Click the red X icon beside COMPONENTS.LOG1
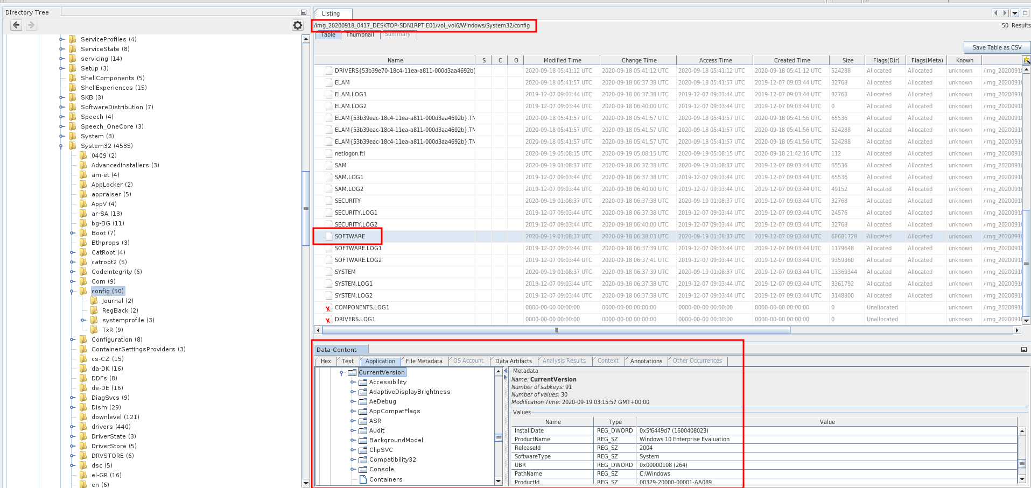Viewport: 1031px width, 488px height. coord(328,308)
